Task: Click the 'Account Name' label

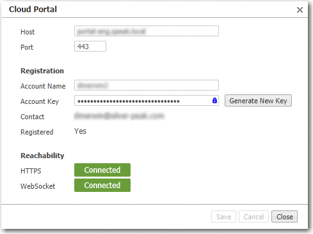Action: tap(43, 86)
